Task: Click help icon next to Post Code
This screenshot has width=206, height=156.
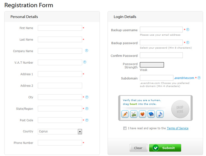Action: [x=87, y=120]
